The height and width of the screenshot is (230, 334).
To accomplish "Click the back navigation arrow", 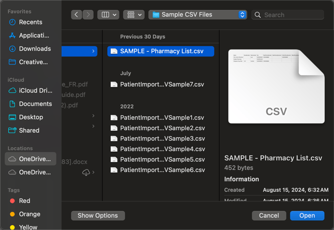I will [77, 15].
